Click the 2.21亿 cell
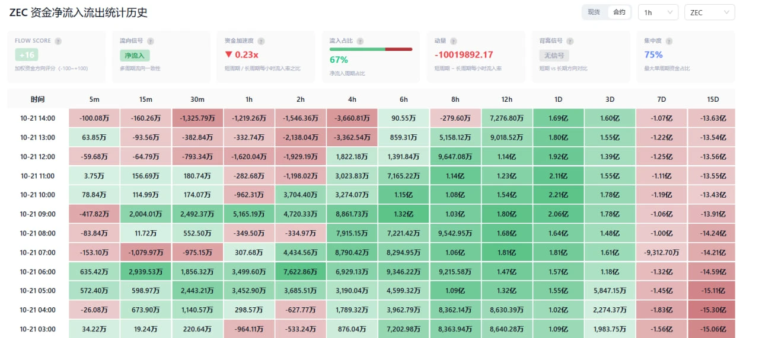This screenshot has width=759, height=338. [559, 195]
